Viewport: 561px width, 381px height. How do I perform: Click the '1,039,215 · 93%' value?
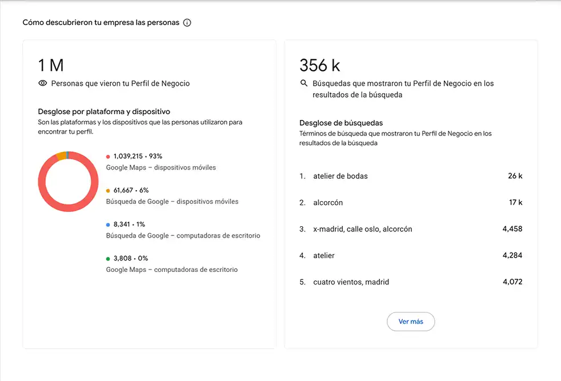(138, 156)
